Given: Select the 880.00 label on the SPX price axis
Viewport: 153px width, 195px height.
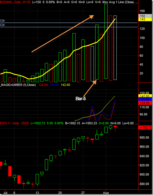Looking at the screenshot, I should tap(144, 184).
